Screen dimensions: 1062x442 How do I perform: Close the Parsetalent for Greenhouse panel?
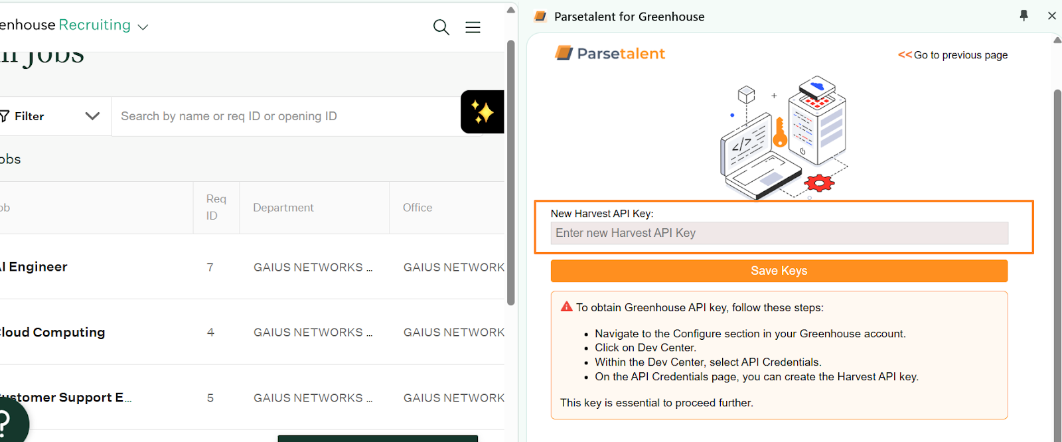[1052, 15]
